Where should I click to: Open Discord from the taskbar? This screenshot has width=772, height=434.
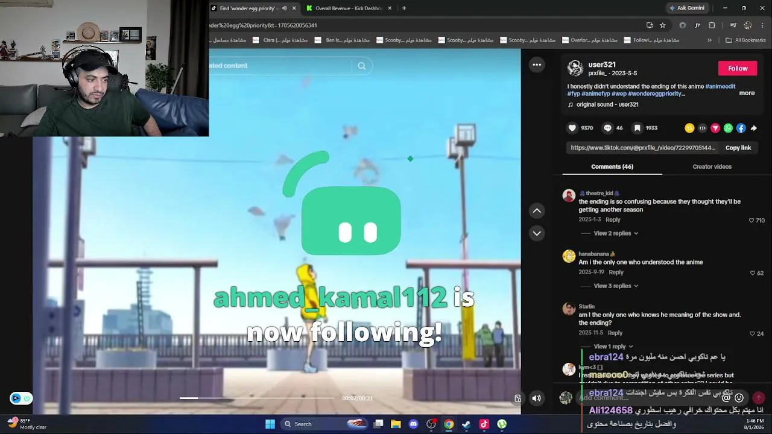point(413,424)
